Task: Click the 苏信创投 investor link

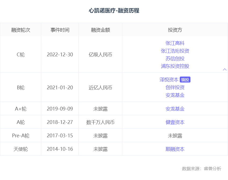Action: point(175,58)
